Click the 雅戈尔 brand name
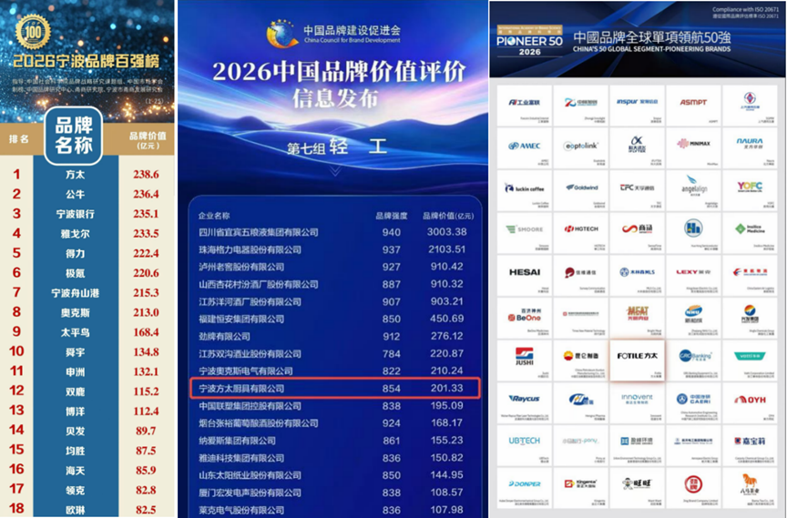This screenshot has height=518, width=787. click(x=76, y=234)
